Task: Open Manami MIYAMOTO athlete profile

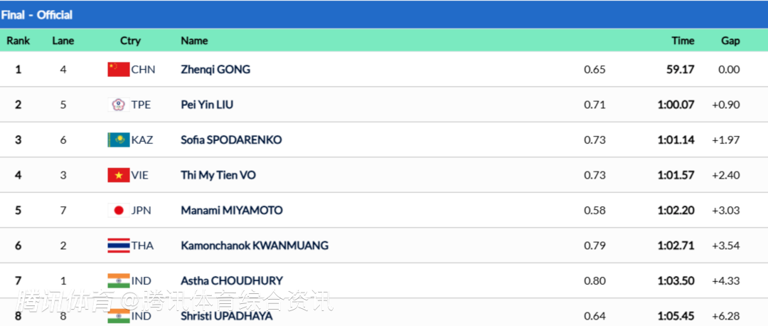Action: click(232, 210)
